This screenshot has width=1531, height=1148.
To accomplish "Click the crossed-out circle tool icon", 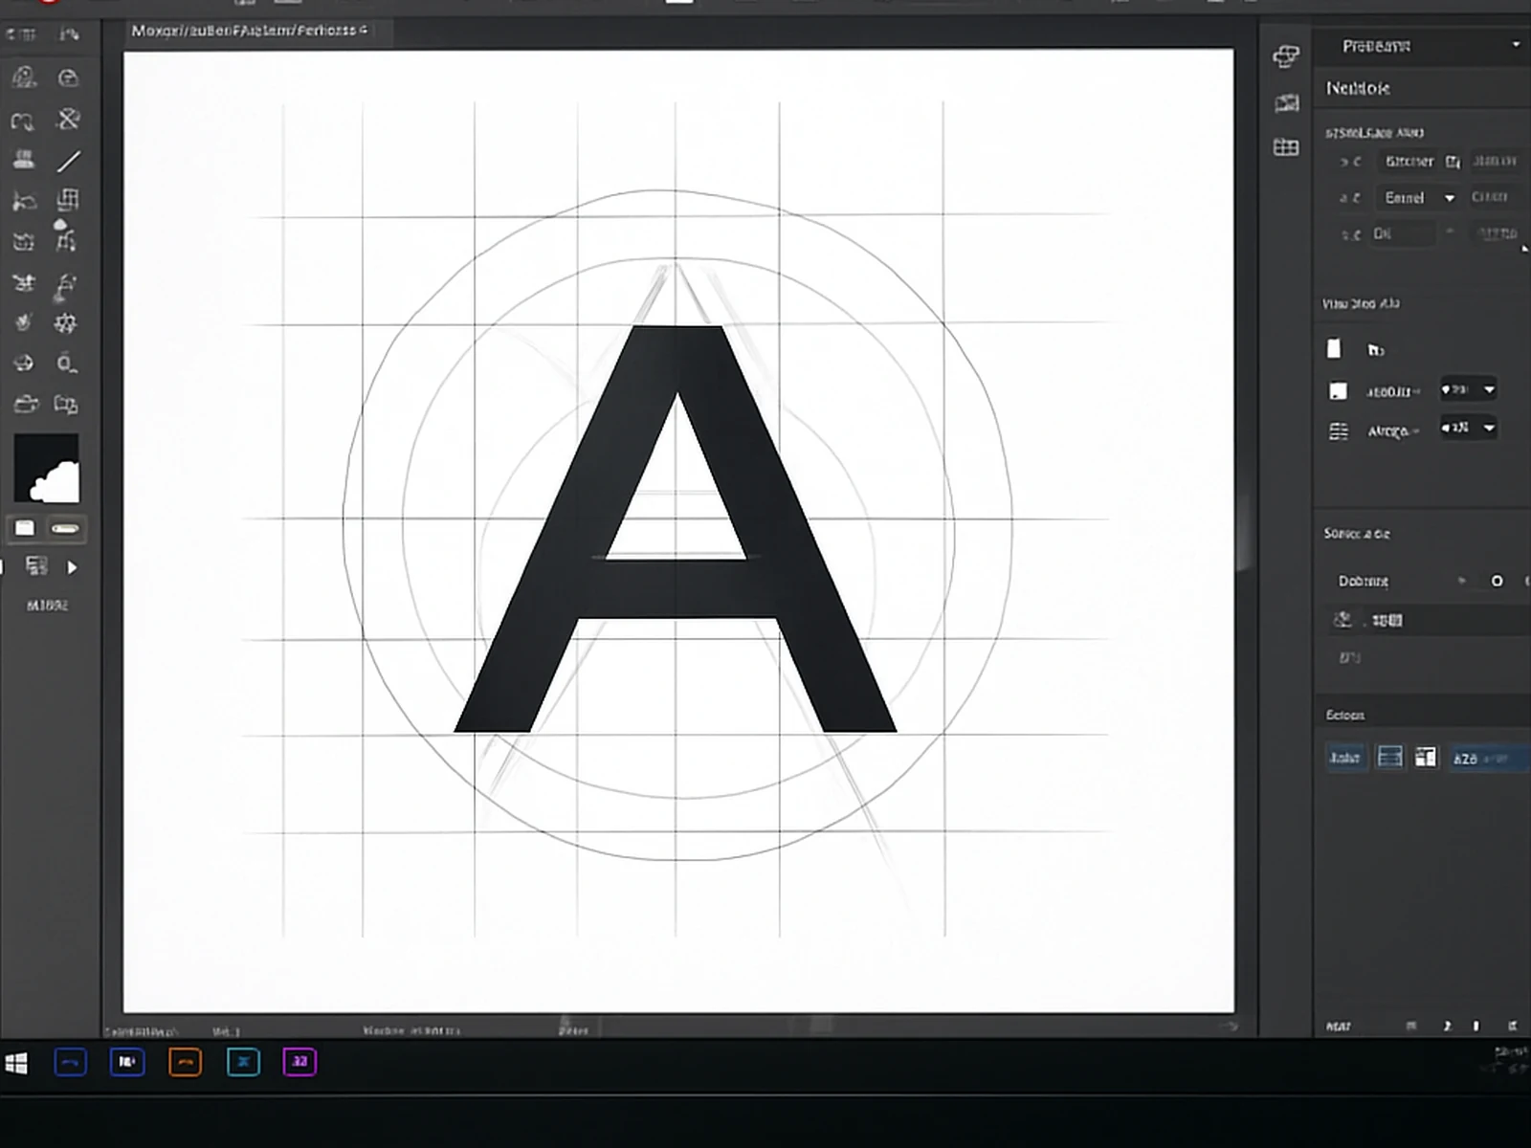I will [68, 119].
